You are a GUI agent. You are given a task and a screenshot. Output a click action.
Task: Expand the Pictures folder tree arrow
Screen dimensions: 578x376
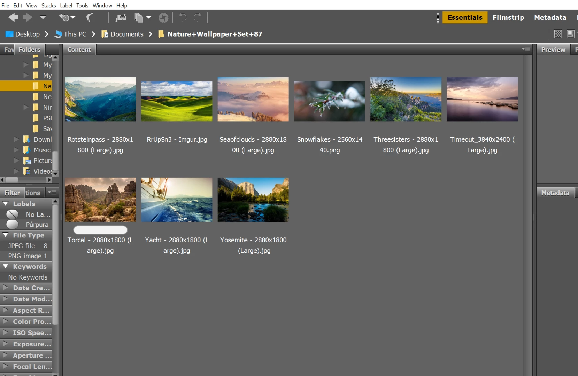tap(16, 160)
